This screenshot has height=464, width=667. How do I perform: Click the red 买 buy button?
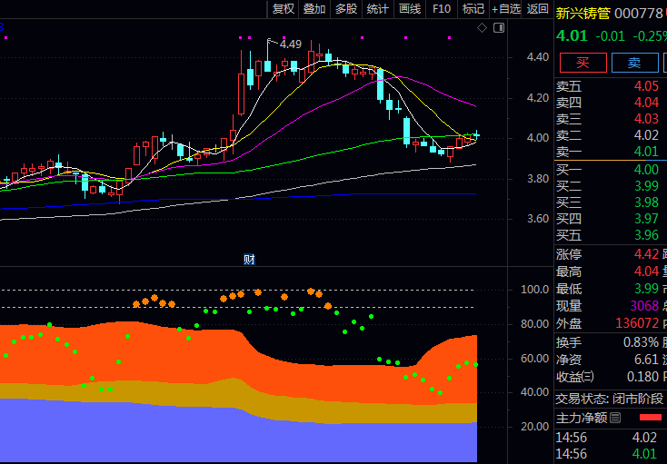(x=582, y=63)
